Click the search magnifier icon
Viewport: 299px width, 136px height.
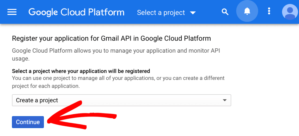coord(225,12)
